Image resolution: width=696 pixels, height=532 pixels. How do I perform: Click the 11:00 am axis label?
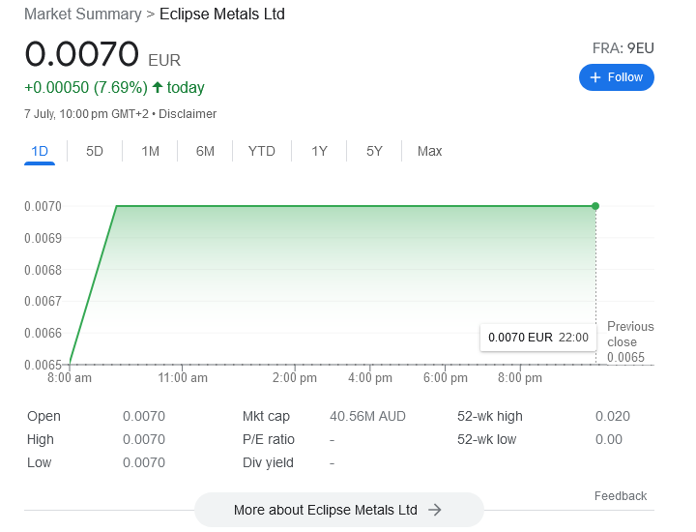183,378
